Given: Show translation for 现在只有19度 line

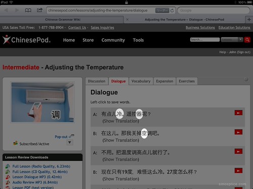Looking at the screenshot, I should [121, 179].
